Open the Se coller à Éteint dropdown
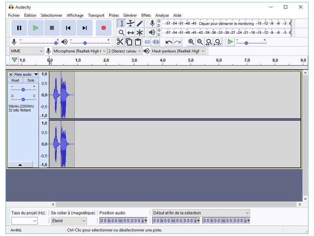This screenshot has width=314, height=236. tap(69, 221)
